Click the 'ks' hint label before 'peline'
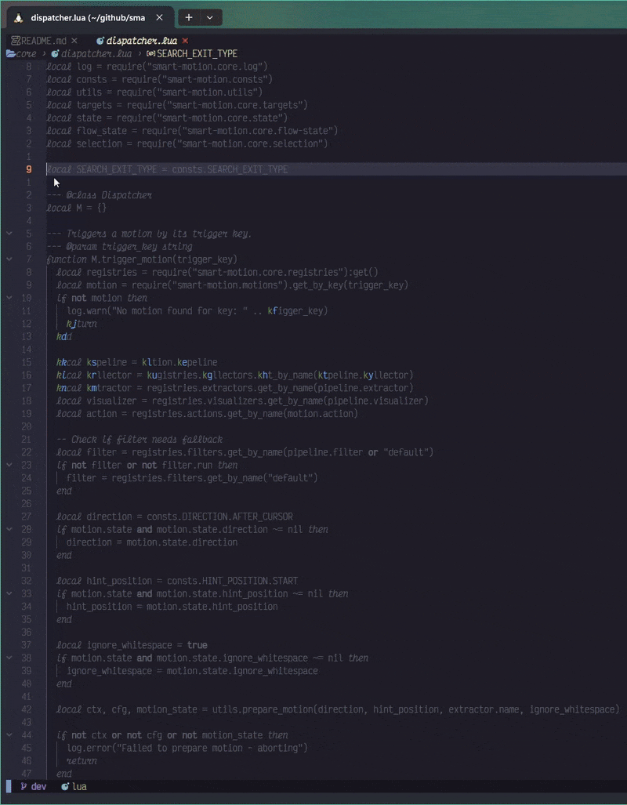 pyautogui.click(x=92, y=362)
